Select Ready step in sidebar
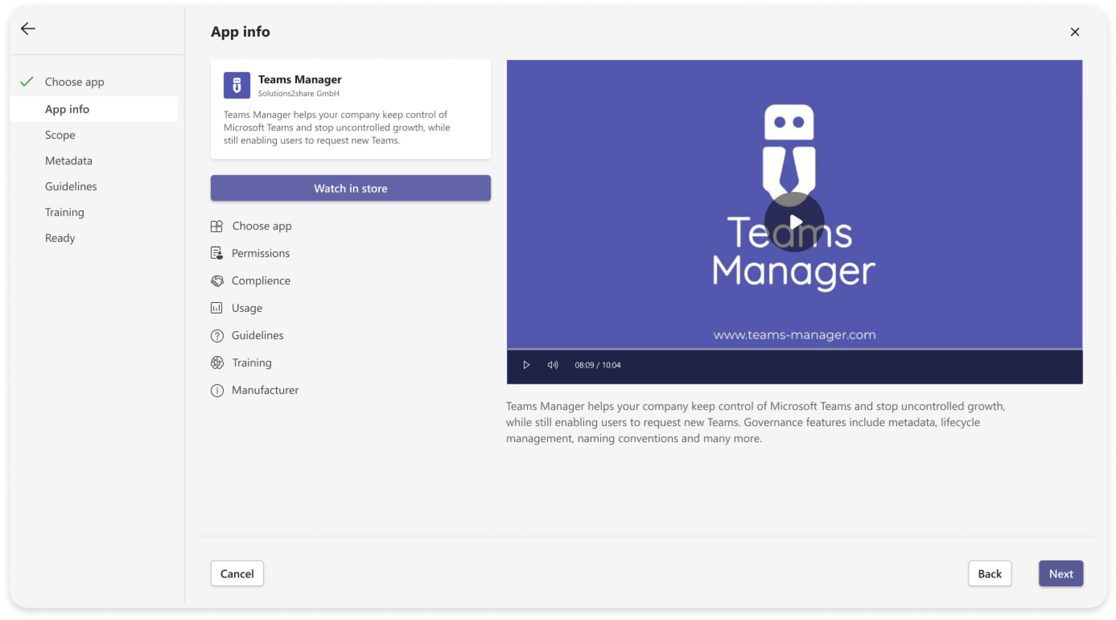Screen dimensions: 1116x620 click(x=60, y=238)
